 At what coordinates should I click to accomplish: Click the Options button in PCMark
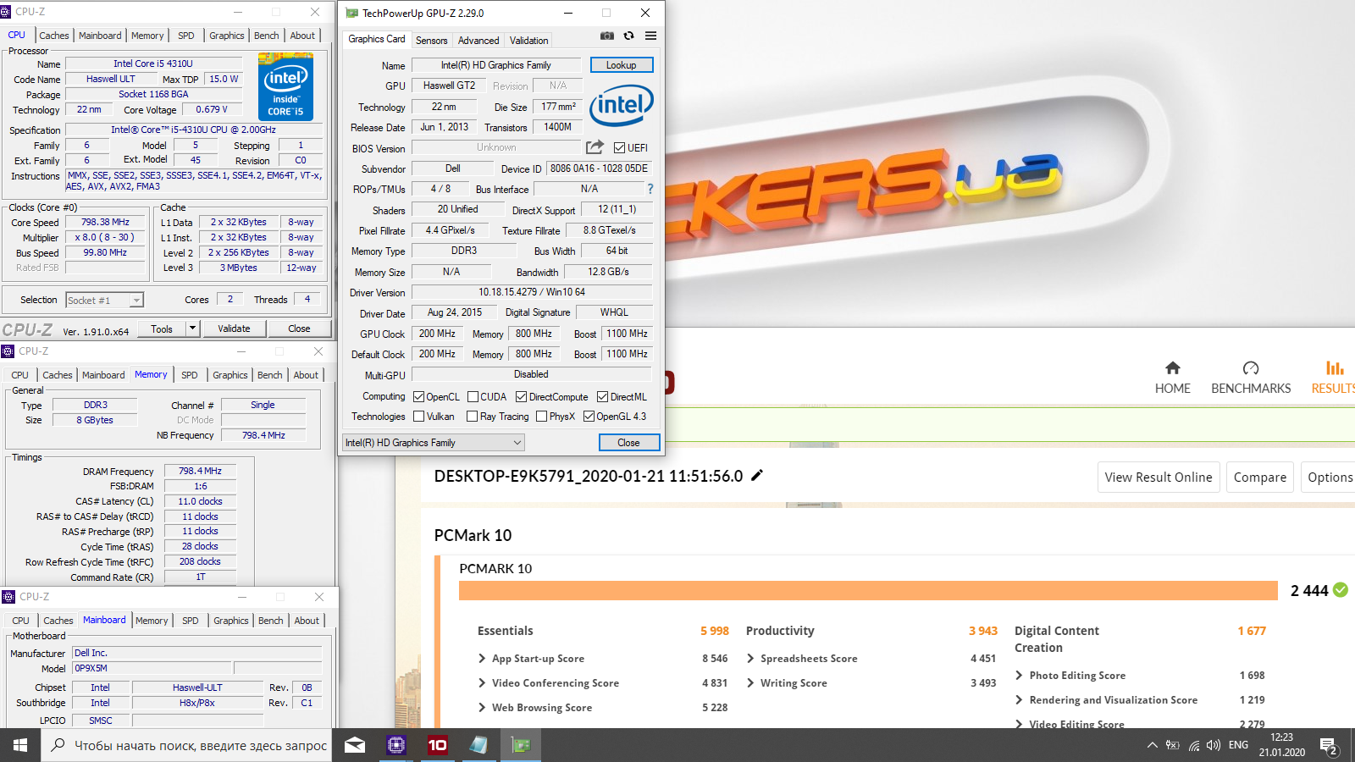point(1329,477)
